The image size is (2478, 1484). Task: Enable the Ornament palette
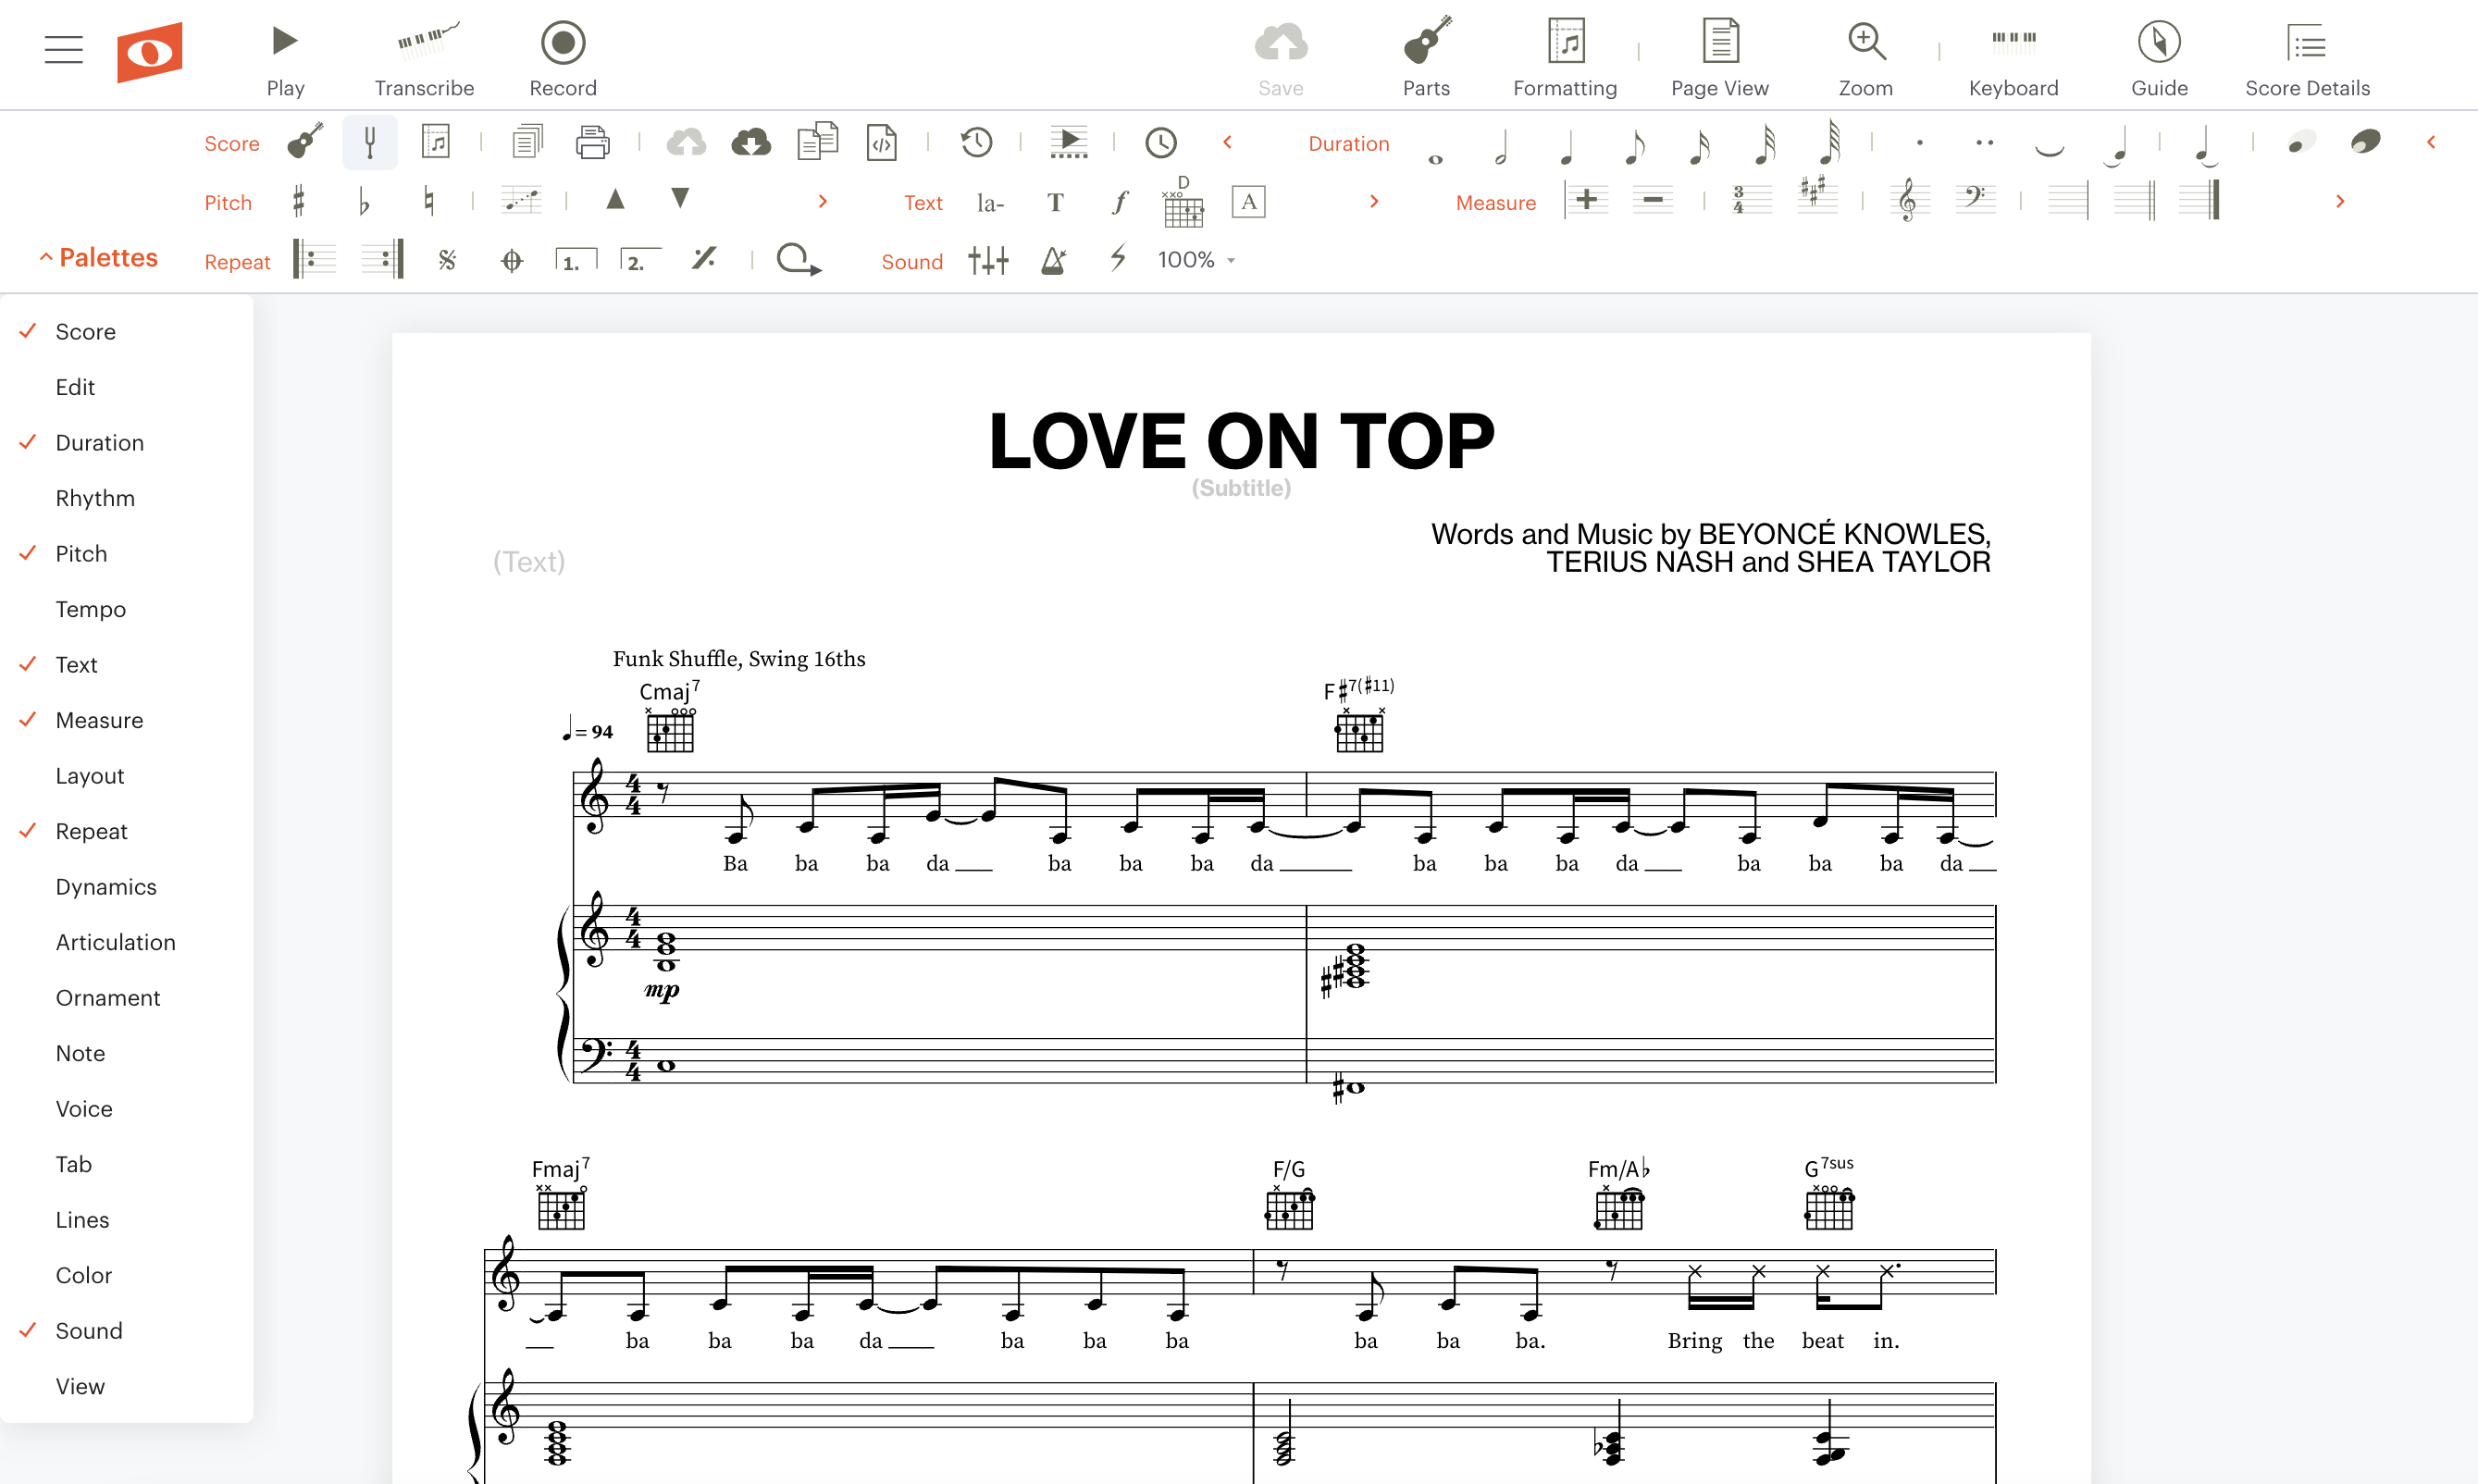pos(108,998)
